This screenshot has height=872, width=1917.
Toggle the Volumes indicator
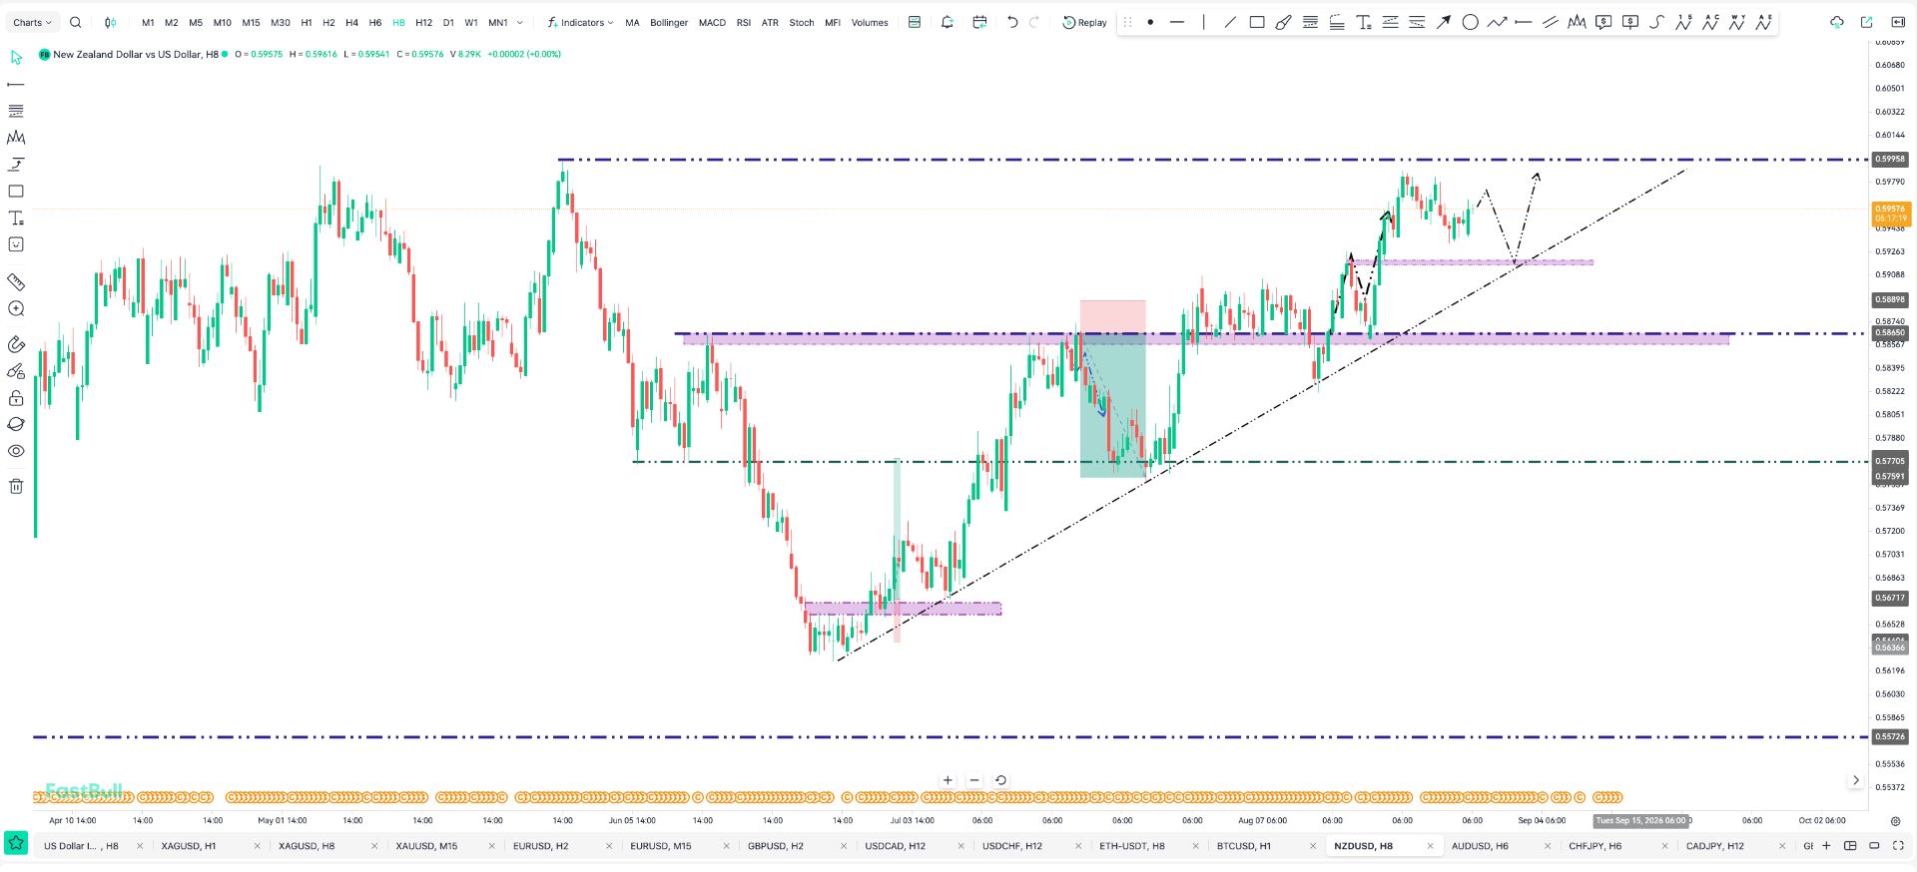coord(870,23)
